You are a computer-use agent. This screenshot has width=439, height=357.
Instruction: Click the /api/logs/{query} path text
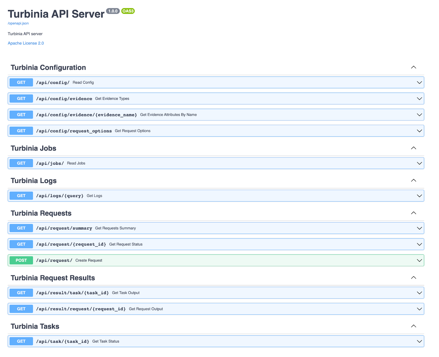click(60, 196)
